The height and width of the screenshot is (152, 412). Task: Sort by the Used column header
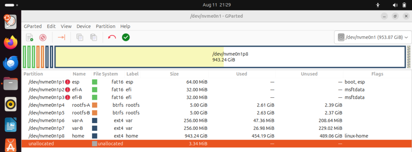(241, 74)
